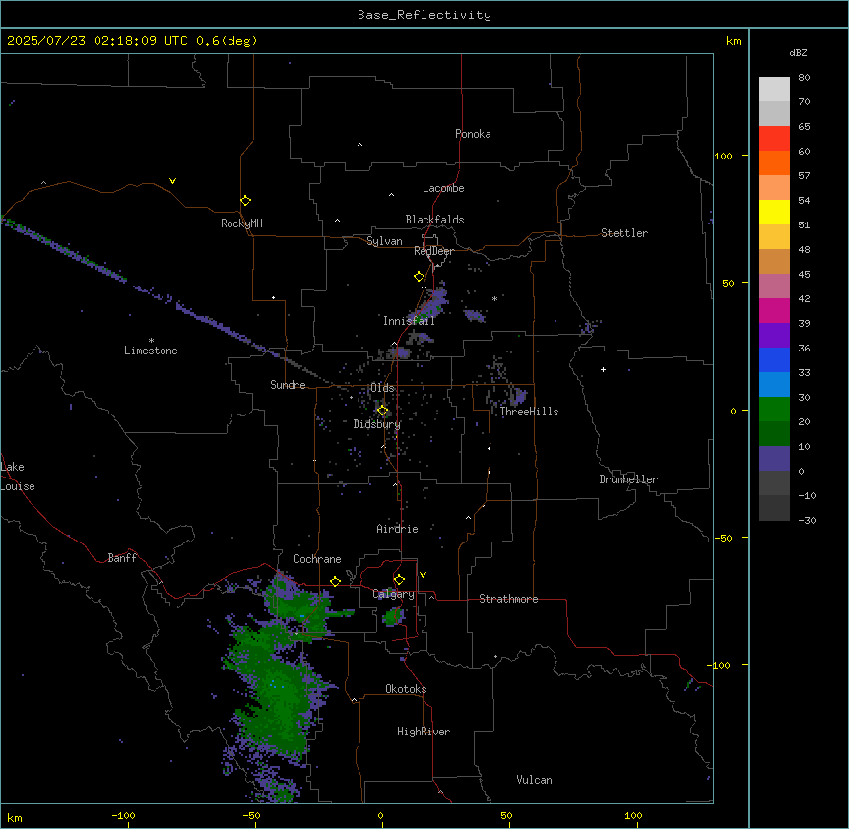Click the Limestone label
Image resolution: width=849 pixels, height=829 pixels.
pyautogui.click(x=151, y=351)
